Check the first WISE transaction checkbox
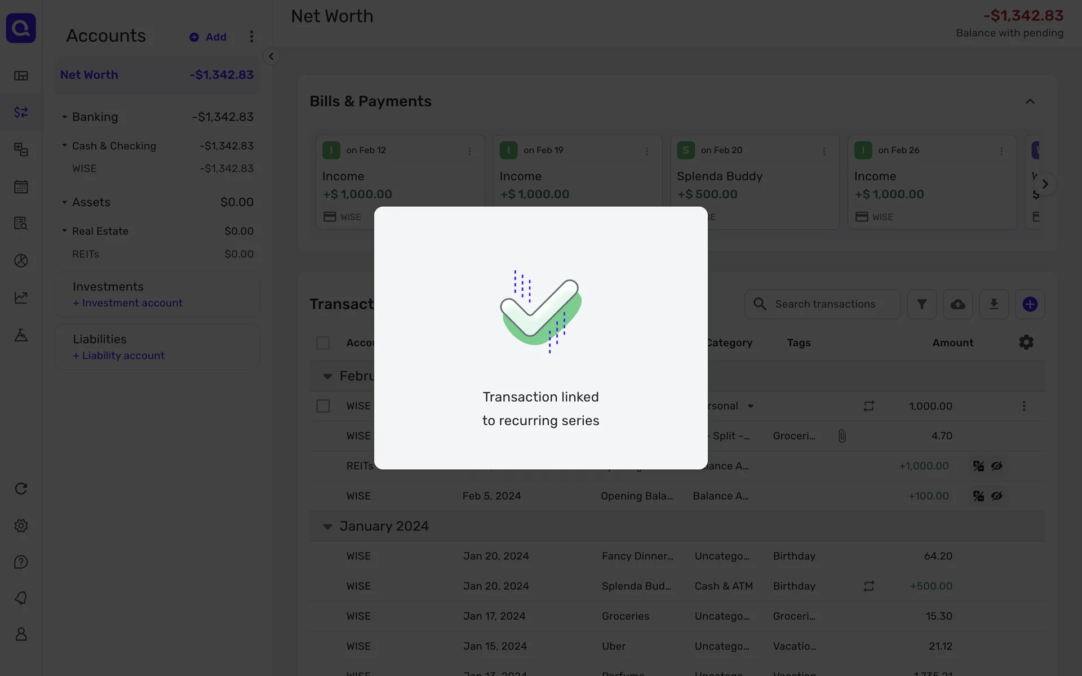This screenshot has height=676, width=1082. [323, 406]
